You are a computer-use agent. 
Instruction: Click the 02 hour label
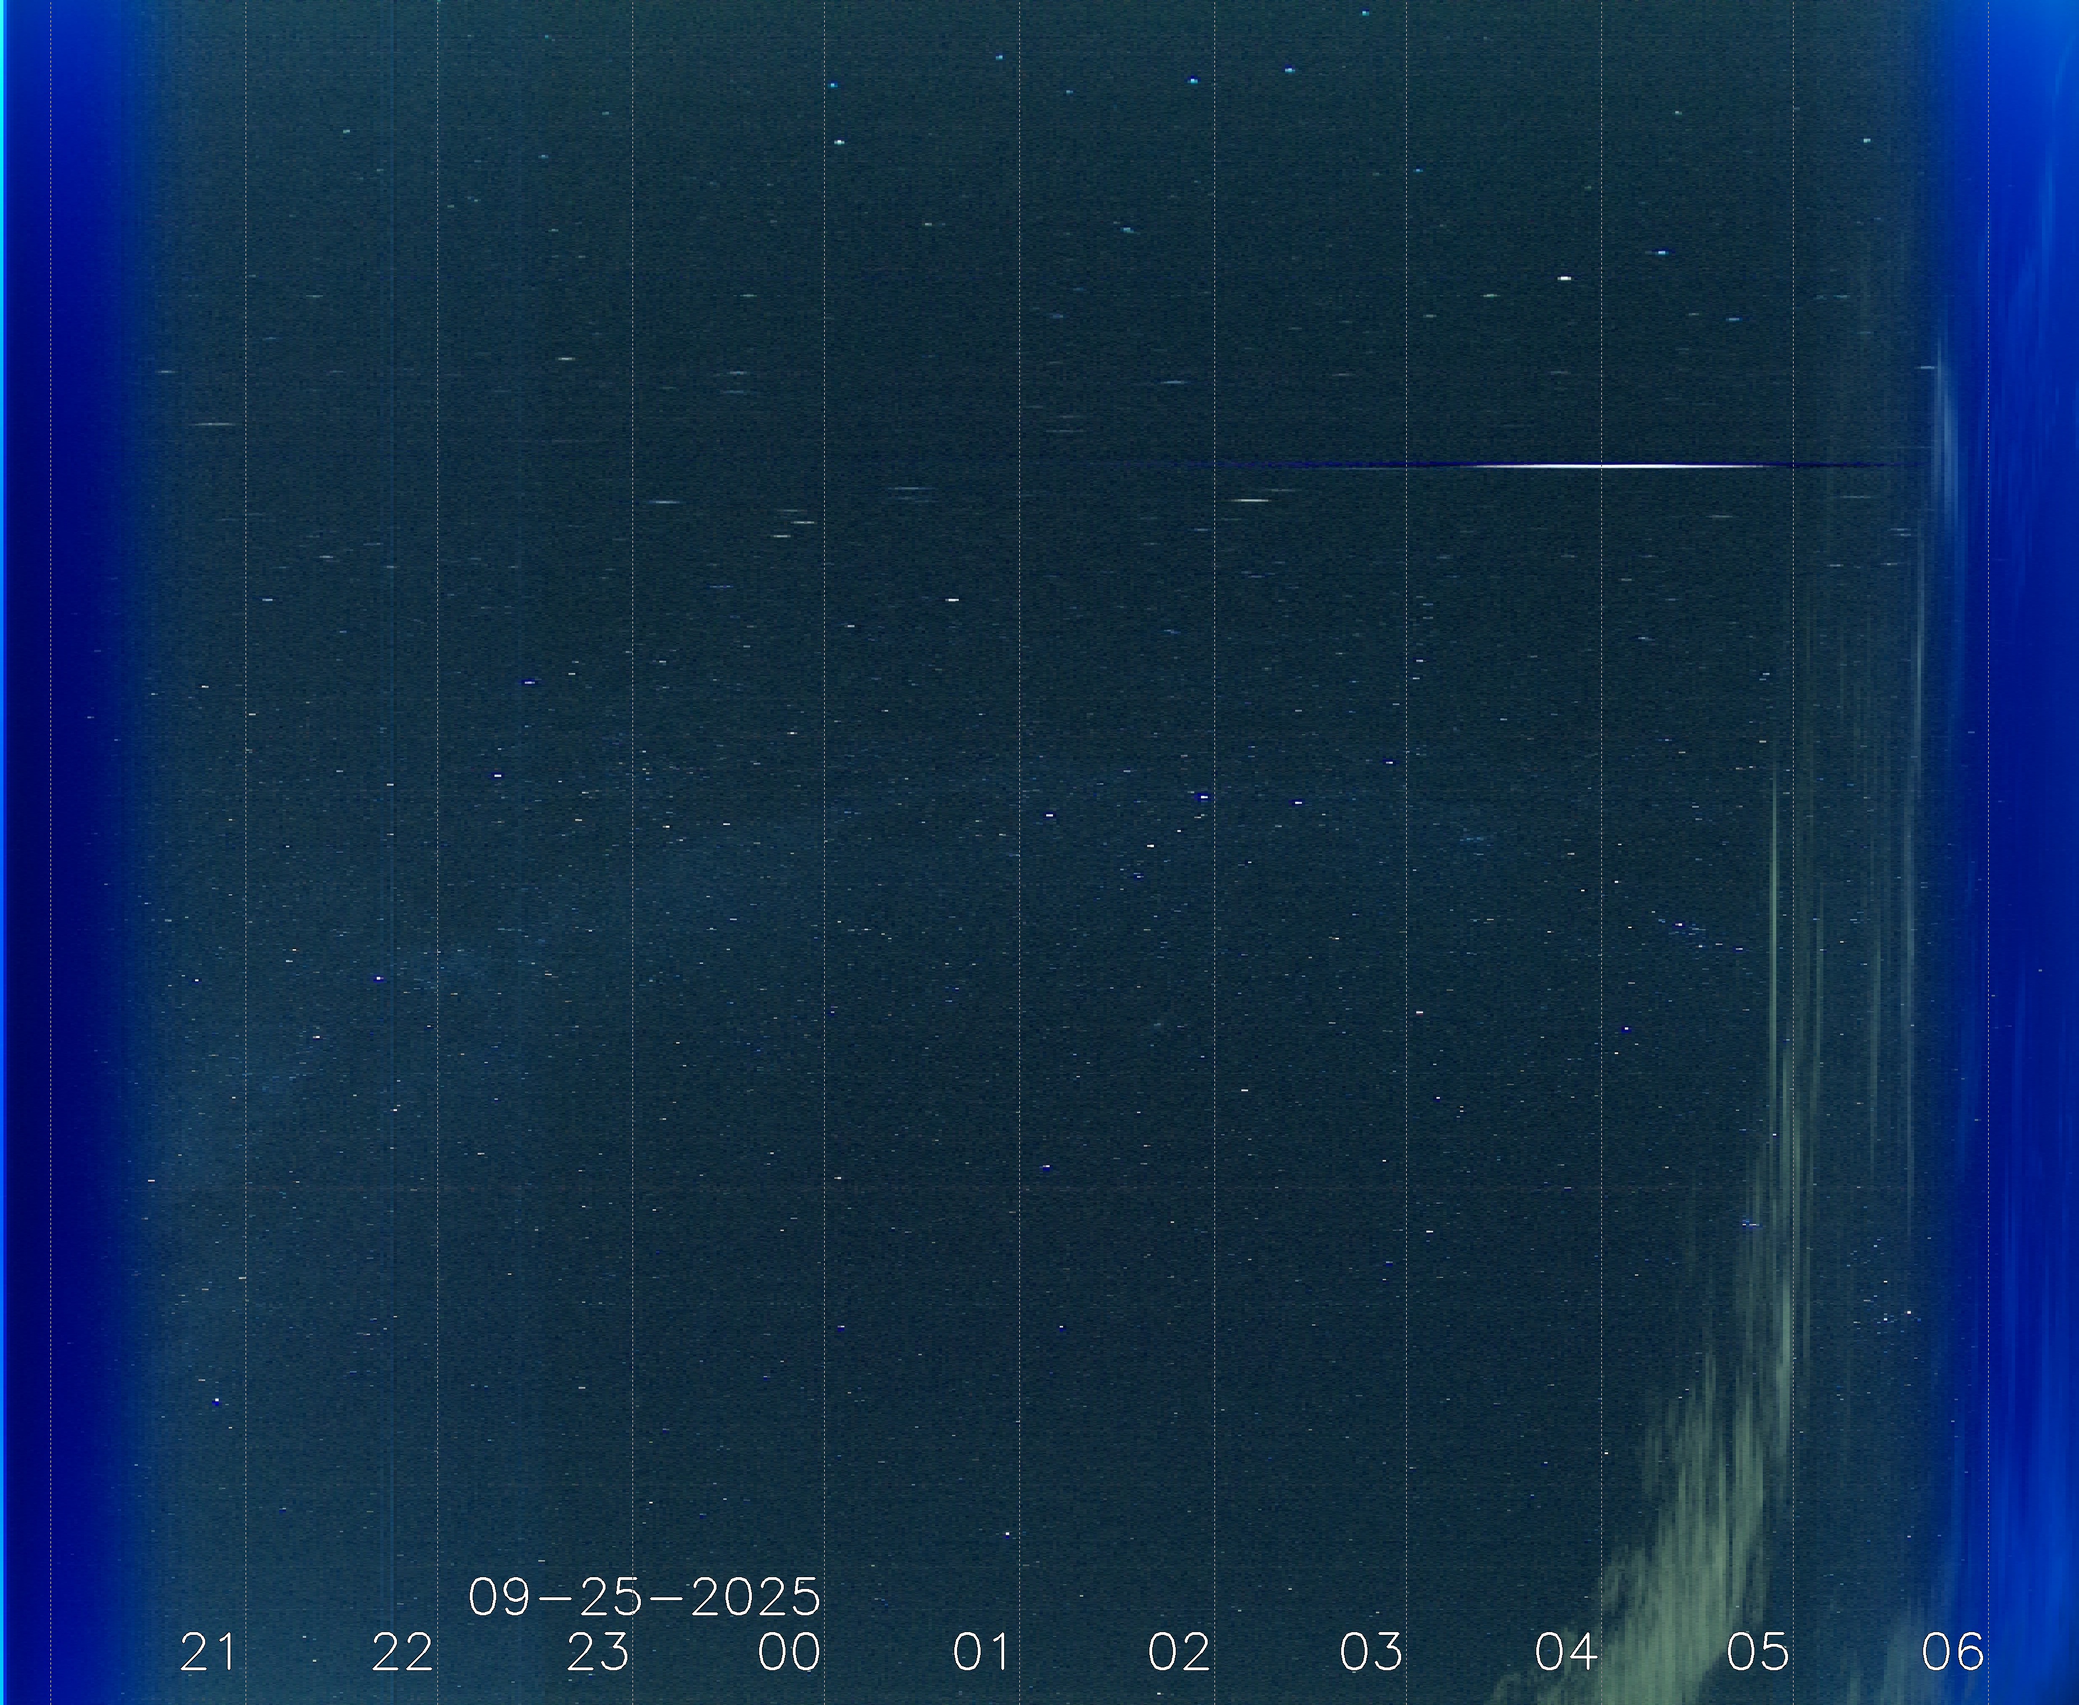(1179, 1653)
